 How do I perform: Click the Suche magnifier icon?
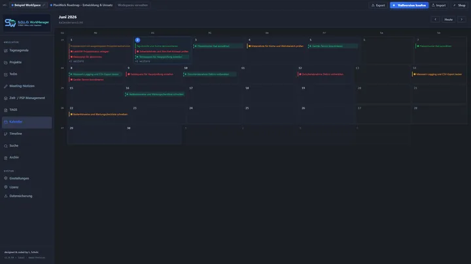coord(6,146)
